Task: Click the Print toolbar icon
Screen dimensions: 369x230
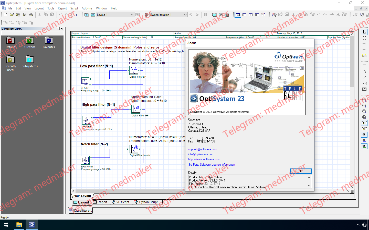Action: click(31, 15)
